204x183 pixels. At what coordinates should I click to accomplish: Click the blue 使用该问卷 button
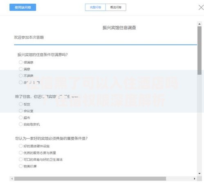(23, 7)
